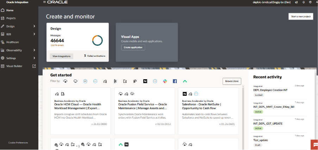Image resolution: width=318 pixels, height=150 pixels.
Task: Open the 11674 errors link
Action: pos(57,45)
